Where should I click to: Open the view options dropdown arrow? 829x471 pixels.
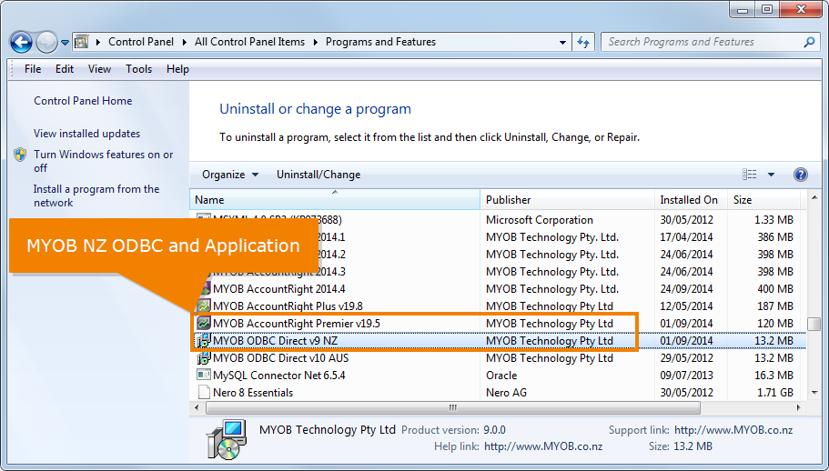coord(771,175)
